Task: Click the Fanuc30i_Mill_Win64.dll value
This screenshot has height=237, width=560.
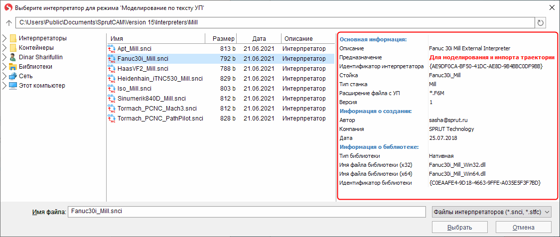Action: (x=457, y=174)
